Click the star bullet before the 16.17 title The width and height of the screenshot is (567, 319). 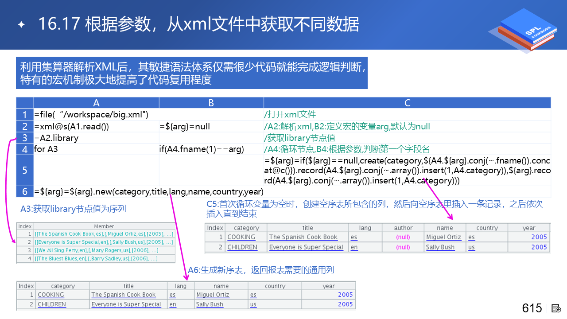coord(21,25)
